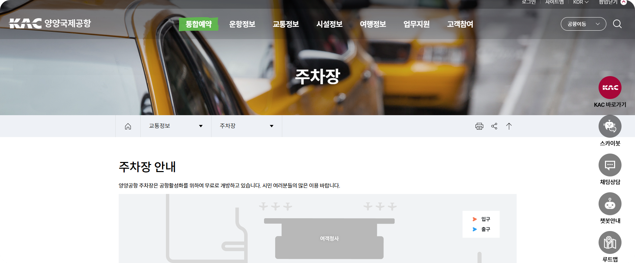Image resolution: width=635 pixels, height=263 pixels.
Task: Open 챗봇안내 bot icon
Action: [610, 204]
